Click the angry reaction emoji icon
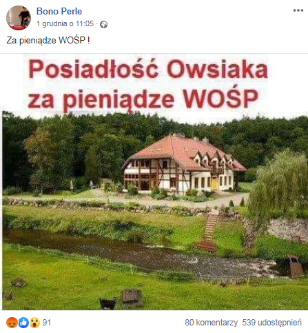The height and width of the screenshot is (333, 308). point(12,323)
